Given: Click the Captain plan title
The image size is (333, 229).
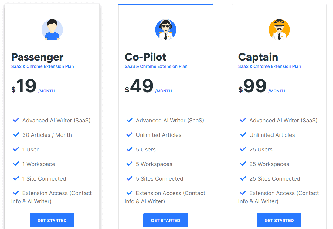Looking at the screenshot, I should (x=258, y=57).
